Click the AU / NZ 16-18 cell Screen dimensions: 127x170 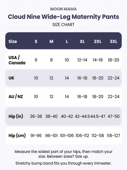pos(82,96)
